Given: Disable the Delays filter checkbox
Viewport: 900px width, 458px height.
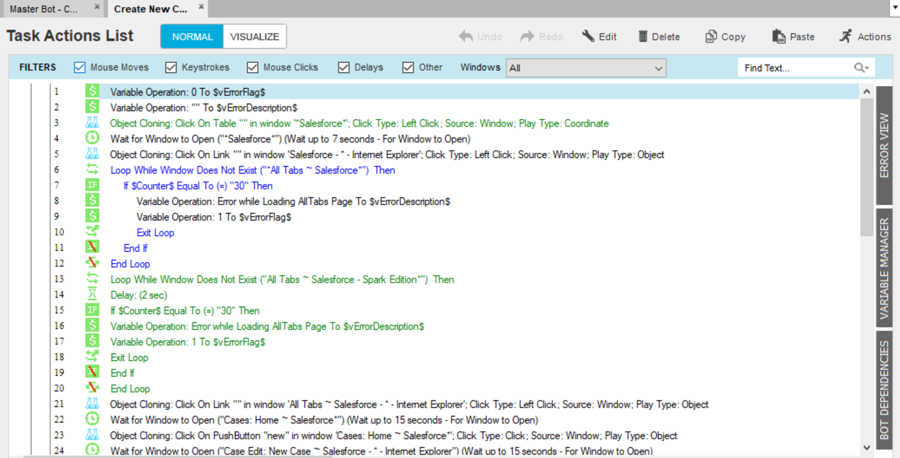Looking at the screenshot, I should (x=344, y=68).
